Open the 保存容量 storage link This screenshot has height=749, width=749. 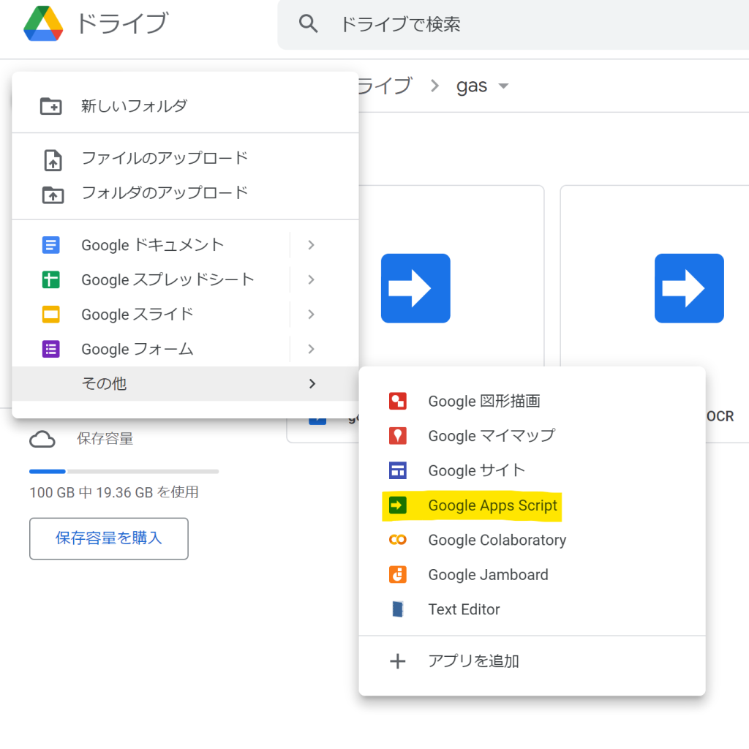105,439
